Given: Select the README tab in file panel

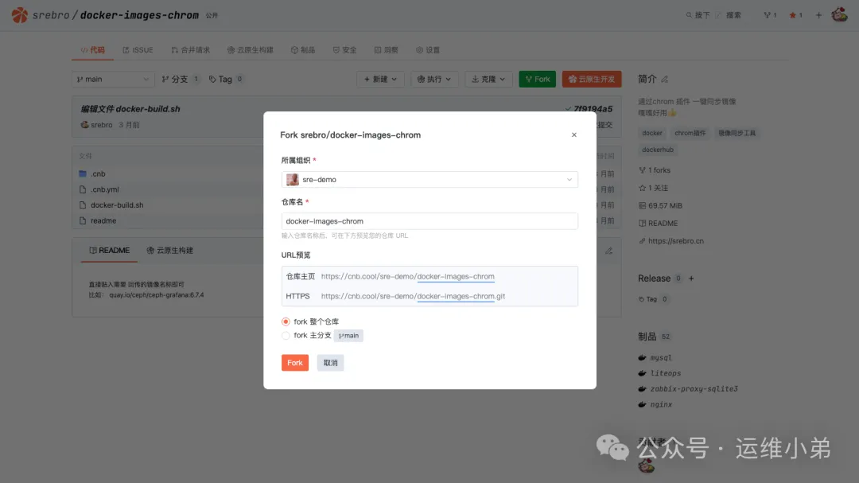Looking at the screenshot, I should [x=110, y=251].
